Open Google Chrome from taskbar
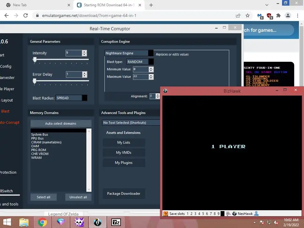Image resolution: width=304 pixels, height=228 pixels. (42, 222)
